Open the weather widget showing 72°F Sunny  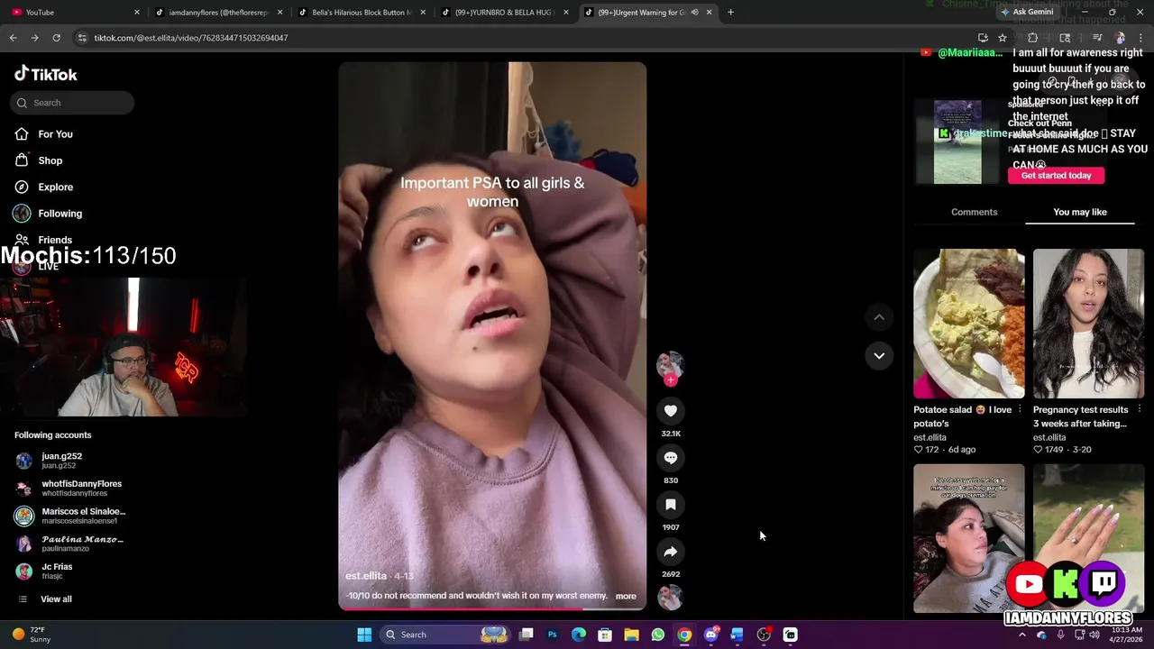[32, 635]
